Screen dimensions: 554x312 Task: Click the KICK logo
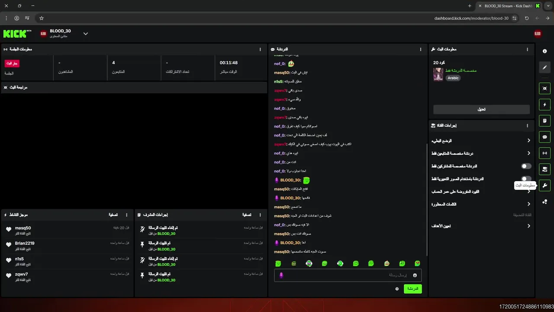(17, 33)
